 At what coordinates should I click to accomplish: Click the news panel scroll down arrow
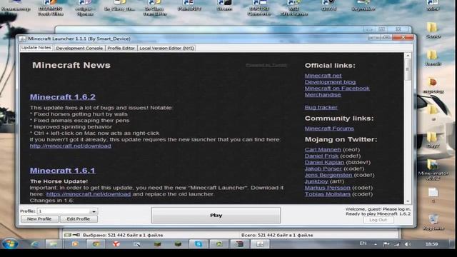pos(408,201)
